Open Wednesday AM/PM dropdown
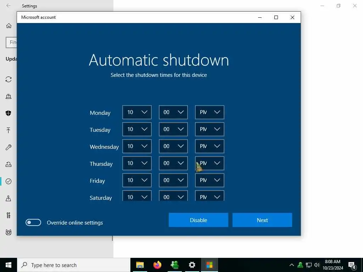This screenshot has height=272, width=363. pos(210,146)
